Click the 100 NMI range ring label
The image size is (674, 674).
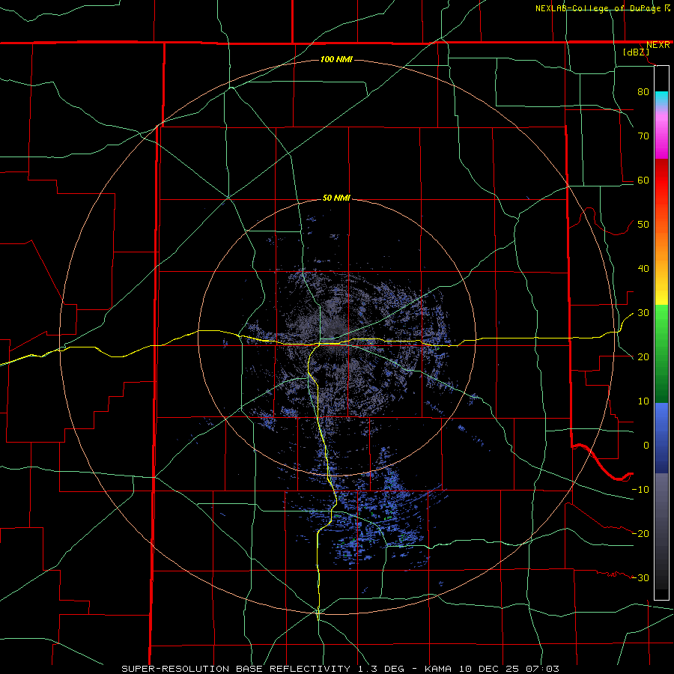coord(336,59)
